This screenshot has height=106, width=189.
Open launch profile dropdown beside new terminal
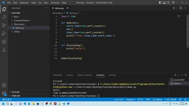coord(178,75)
